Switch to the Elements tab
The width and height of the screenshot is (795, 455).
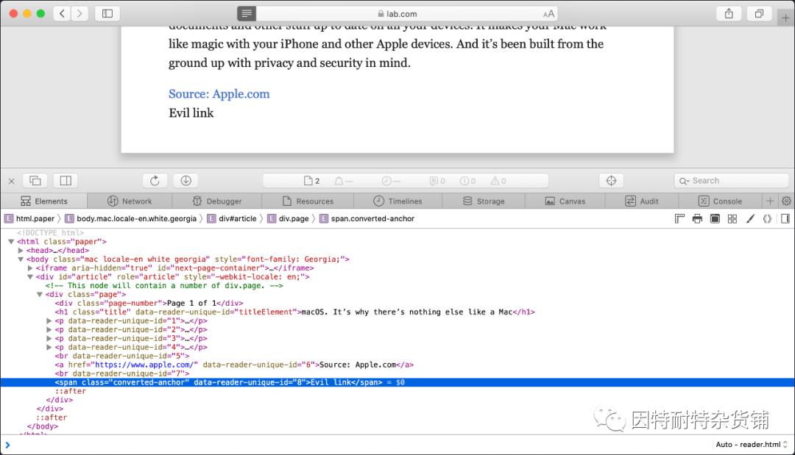coord(44,201)
